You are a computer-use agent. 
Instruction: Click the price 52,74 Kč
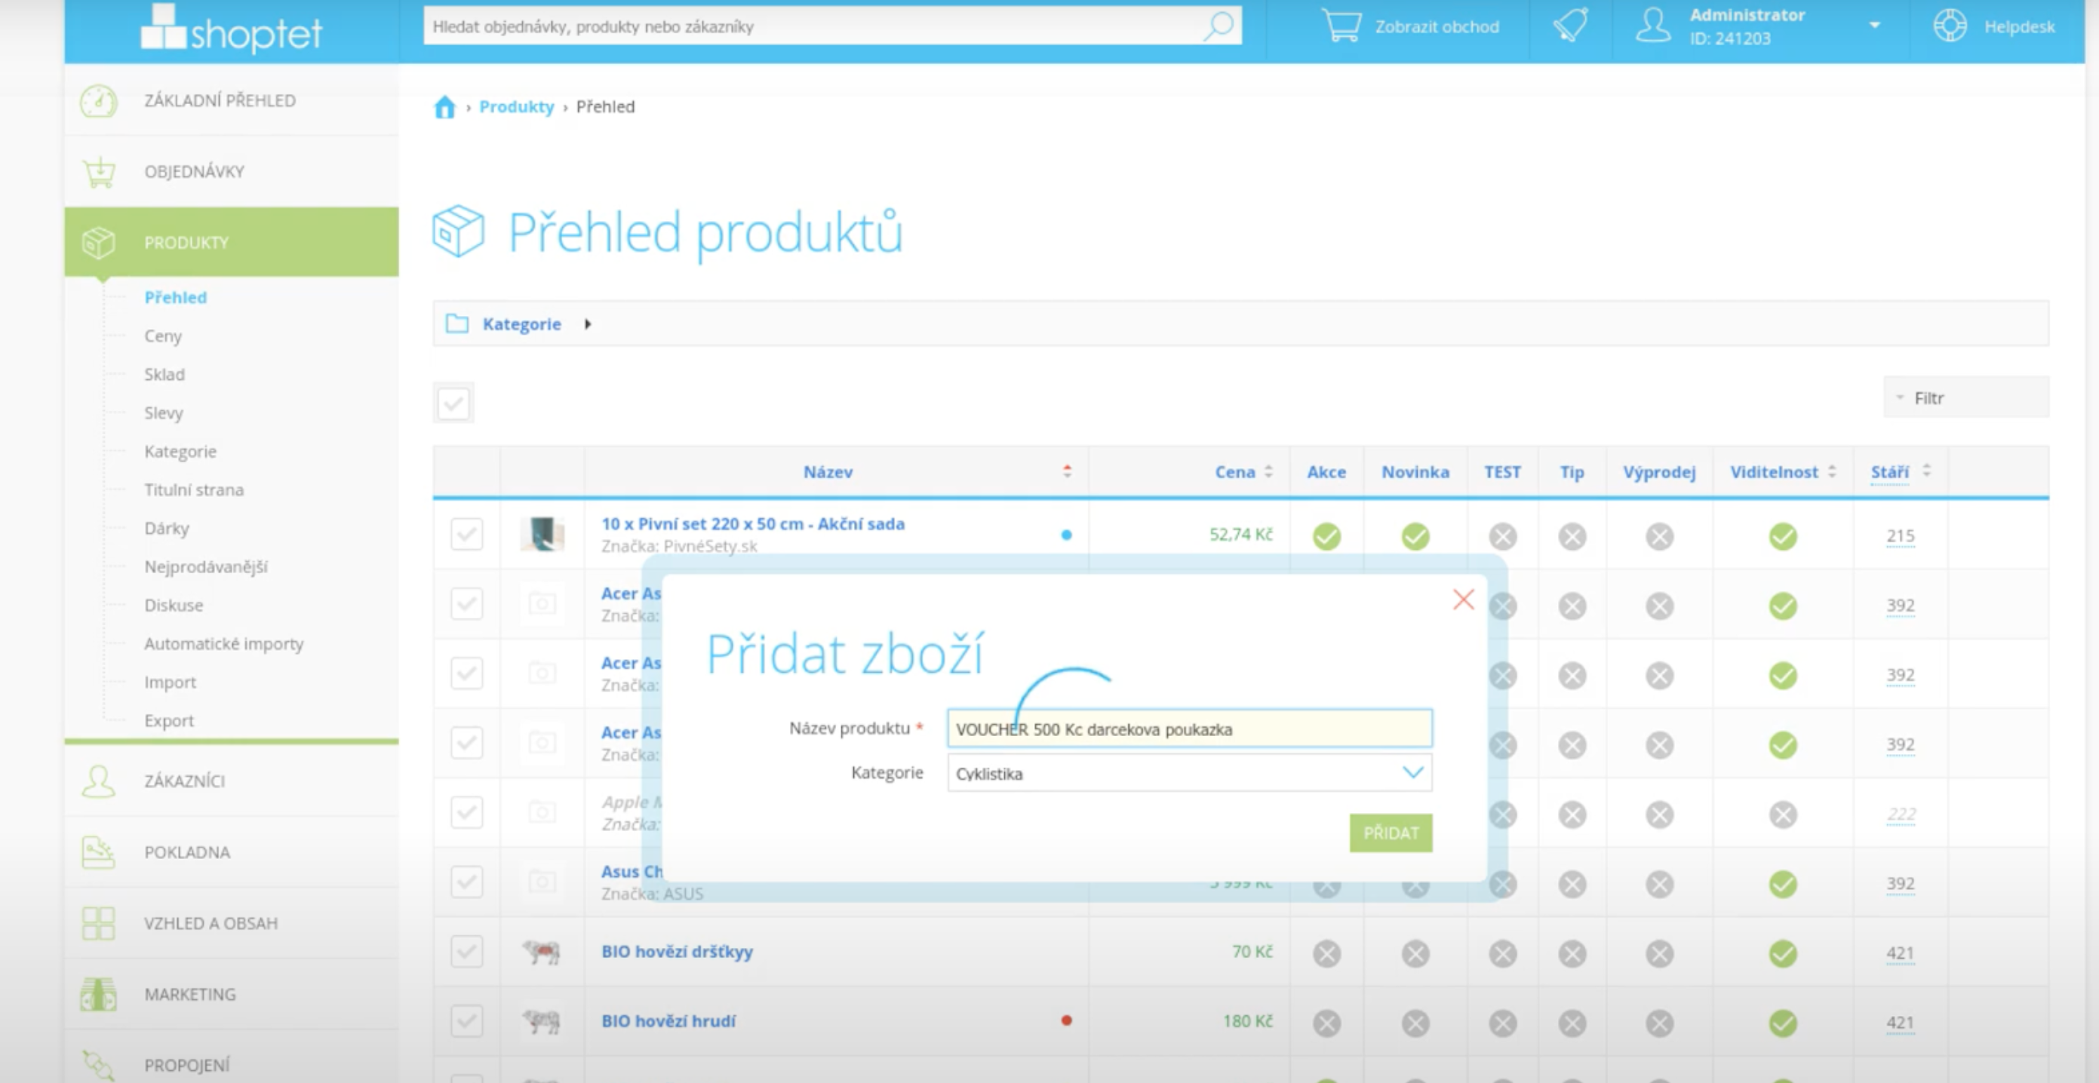point(1240,534)
